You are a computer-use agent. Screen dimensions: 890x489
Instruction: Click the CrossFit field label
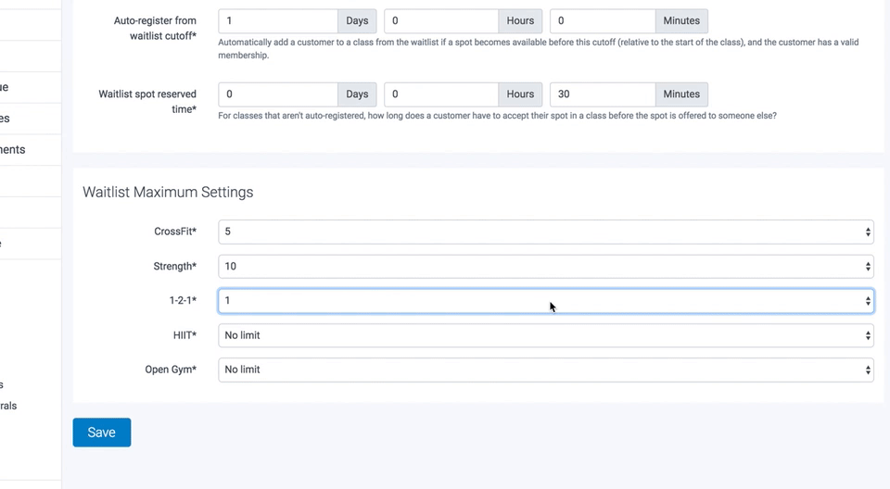click(x=175, y=232)
